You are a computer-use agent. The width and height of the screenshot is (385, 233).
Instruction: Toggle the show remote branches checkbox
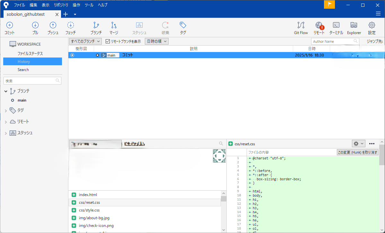(x=108, y=41)
